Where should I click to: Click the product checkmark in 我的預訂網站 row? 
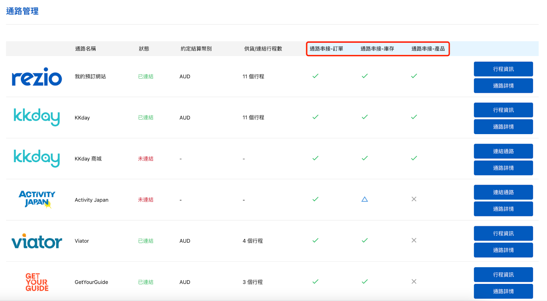tap(414, 76)
